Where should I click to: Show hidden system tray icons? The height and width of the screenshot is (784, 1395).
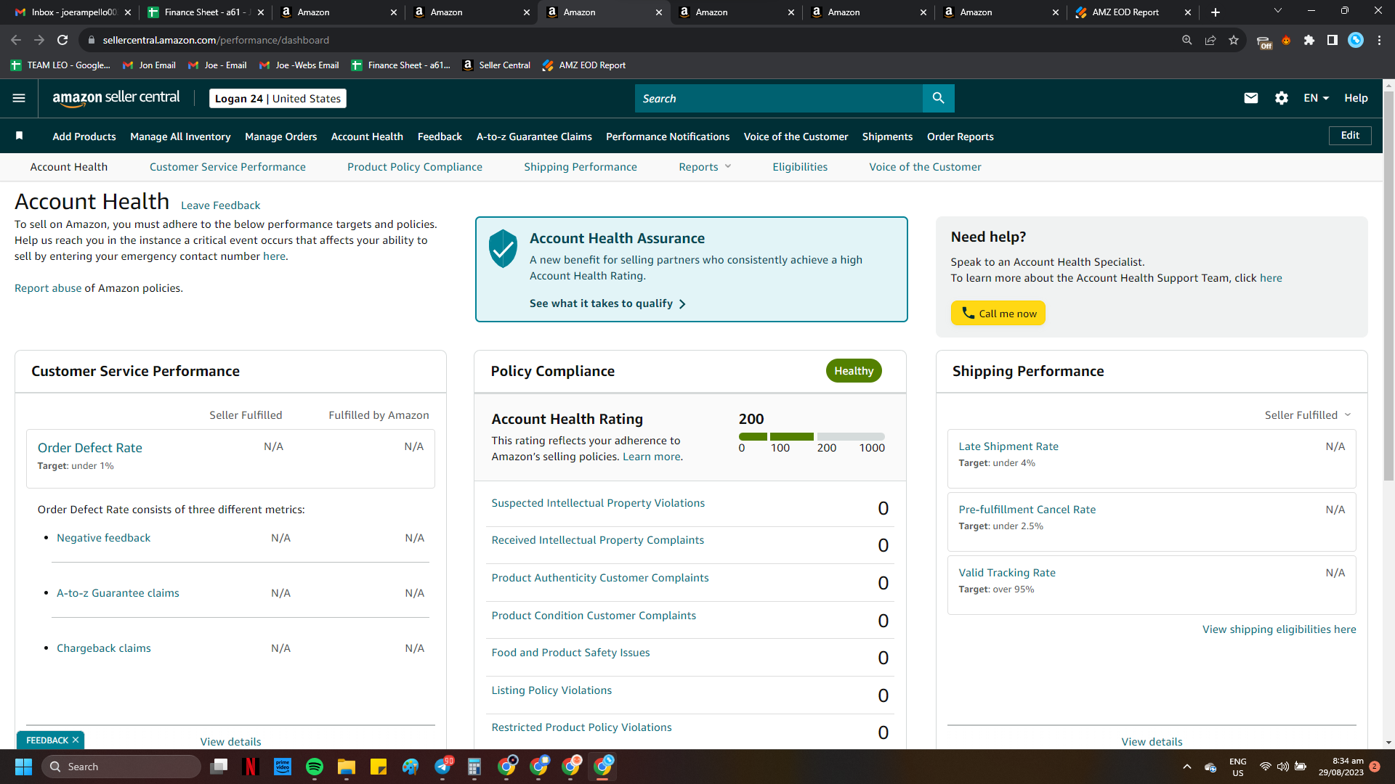pos(1187,767)
